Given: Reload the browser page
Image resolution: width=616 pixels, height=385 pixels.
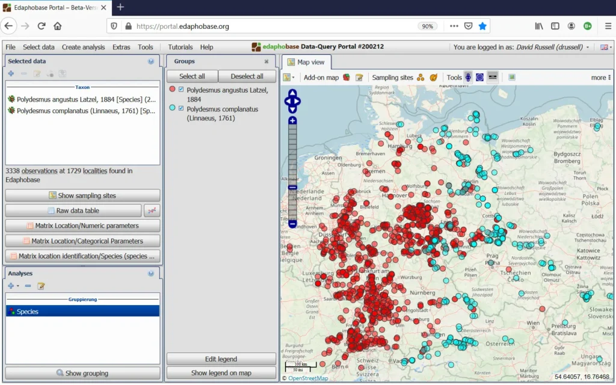Looking at the screenshot, I should point(42,26).
